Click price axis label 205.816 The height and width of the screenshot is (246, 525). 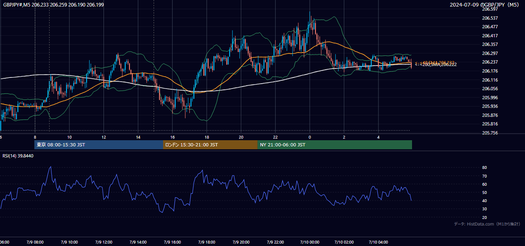490,124
